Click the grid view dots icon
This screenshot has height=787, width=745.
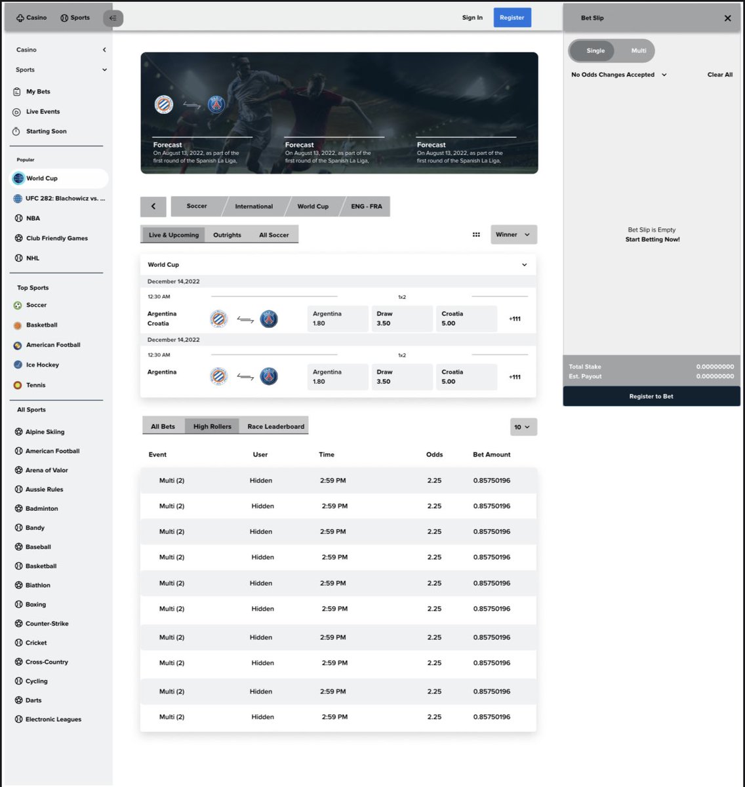(x=476, y=235)
